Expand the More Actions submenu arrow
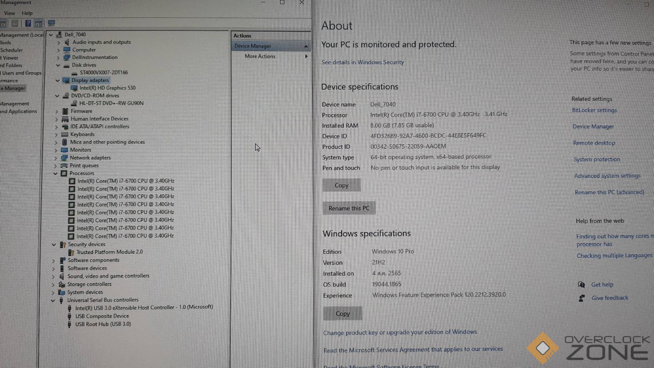The height and width of the screenshot is (368, 654). (306, 56)
